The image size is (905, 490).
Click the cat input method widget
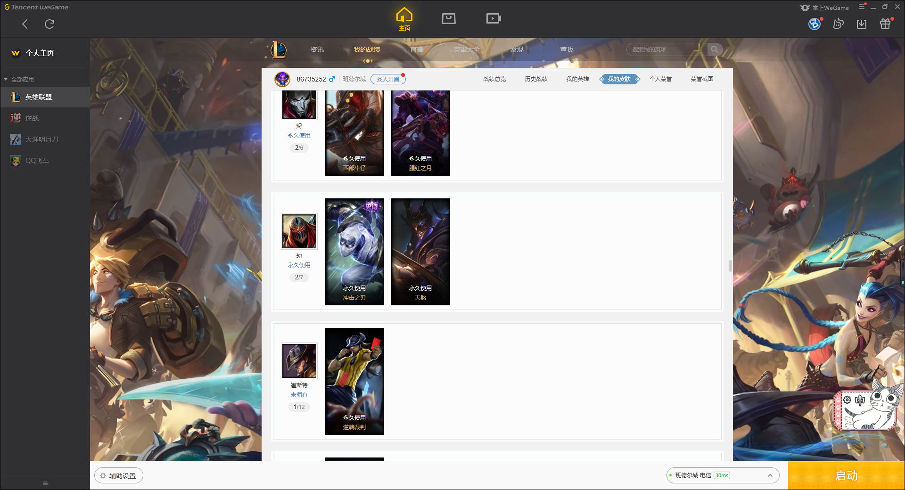(867, 405)
